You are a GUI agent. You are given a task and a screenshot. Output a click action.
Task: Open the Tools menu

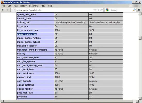click(43, 6)
